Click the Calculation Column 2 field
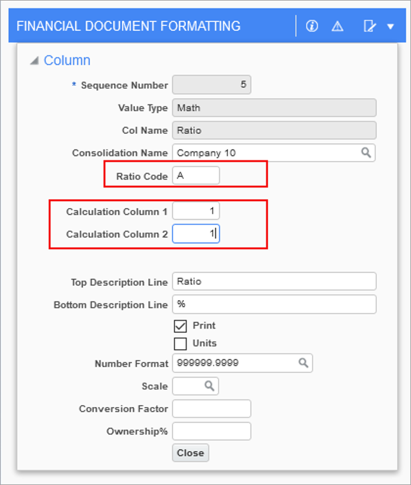The width and height of the screenshot is (411, 485). coord(196,234)
